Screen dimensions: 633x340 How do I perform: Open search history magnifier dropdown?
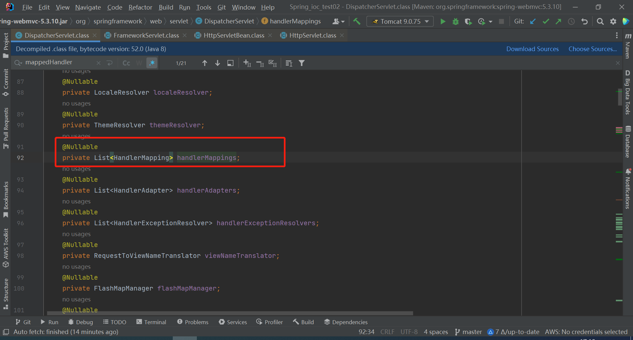[18, 63]
